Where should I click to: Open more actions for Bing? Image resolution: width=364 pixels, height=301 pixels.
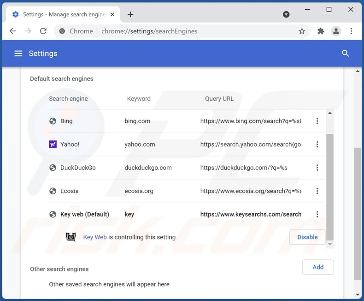point(317,121)
